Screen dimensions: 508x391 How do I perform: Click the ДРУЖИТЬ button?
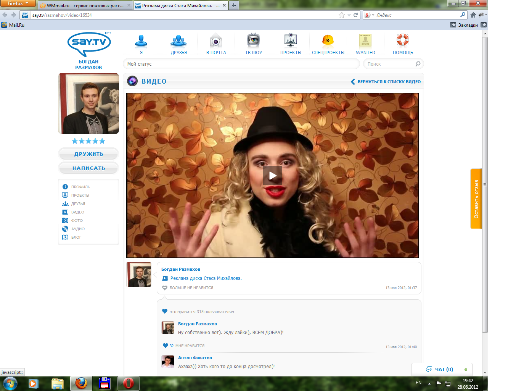coord(88,154)
